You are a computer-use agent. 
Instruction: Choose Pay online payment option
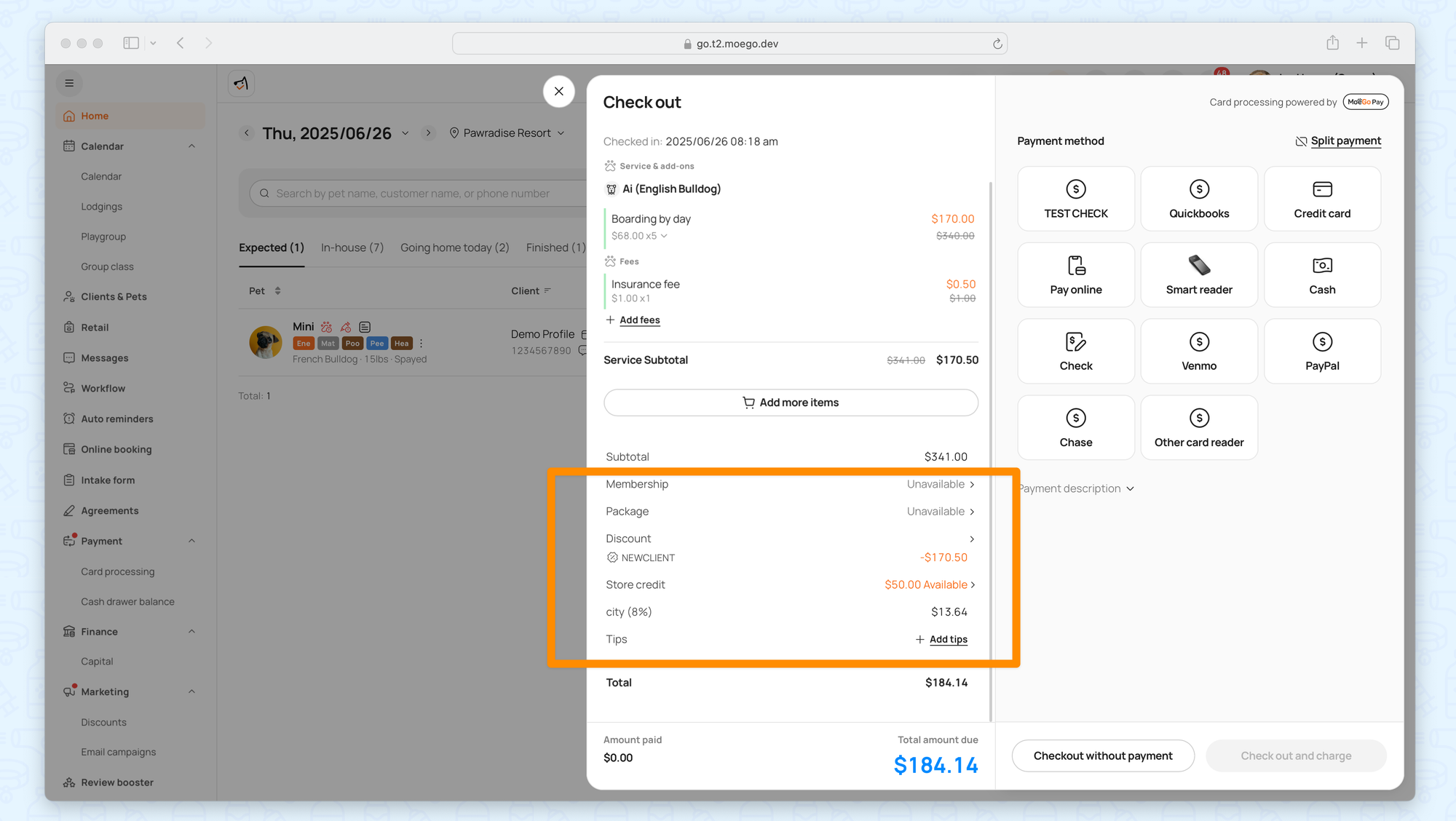tap(1075, 275)
